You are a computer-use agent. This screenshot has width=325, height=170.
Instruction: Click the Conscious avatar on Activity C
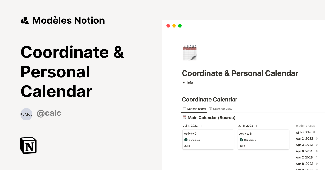(186, 140)
